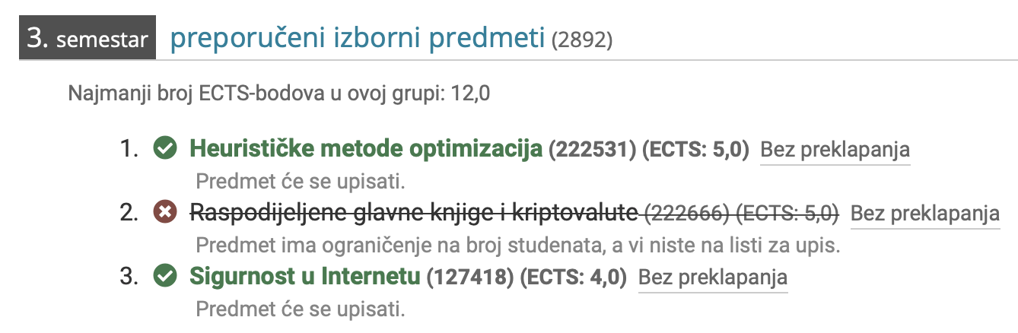The width and height of the screenshot is (1018, 333).
Task: Click green checkmark beside Sigurnost u Internetu
Action: click(x=164, y=277)
